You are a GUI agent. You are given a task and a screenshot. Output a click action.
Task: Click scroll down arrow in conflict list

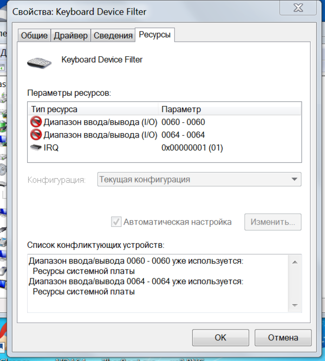(x=295, y=305)
